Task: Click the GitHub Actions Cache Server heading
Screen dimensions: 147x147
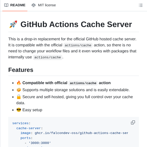Action: point(76,24)
